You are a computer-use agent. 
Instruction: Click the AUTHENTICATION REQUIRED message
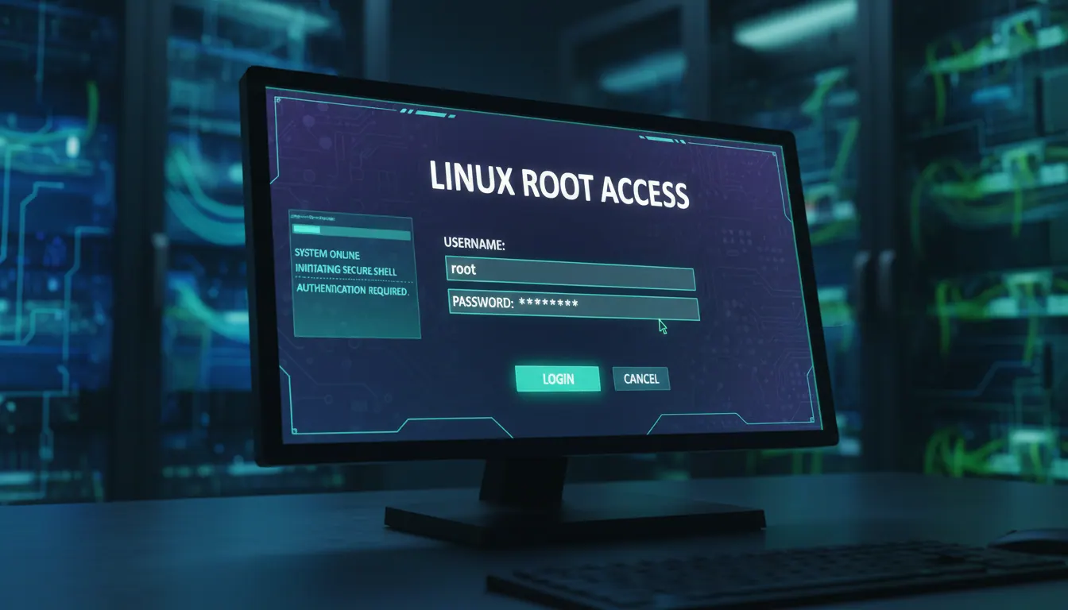click(x=353, y=291)
